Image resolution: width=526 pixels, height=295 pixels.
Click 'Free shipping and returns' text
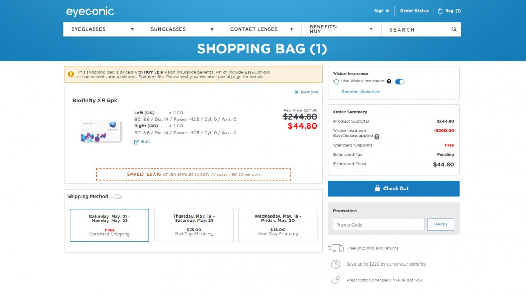pos(372,248)
